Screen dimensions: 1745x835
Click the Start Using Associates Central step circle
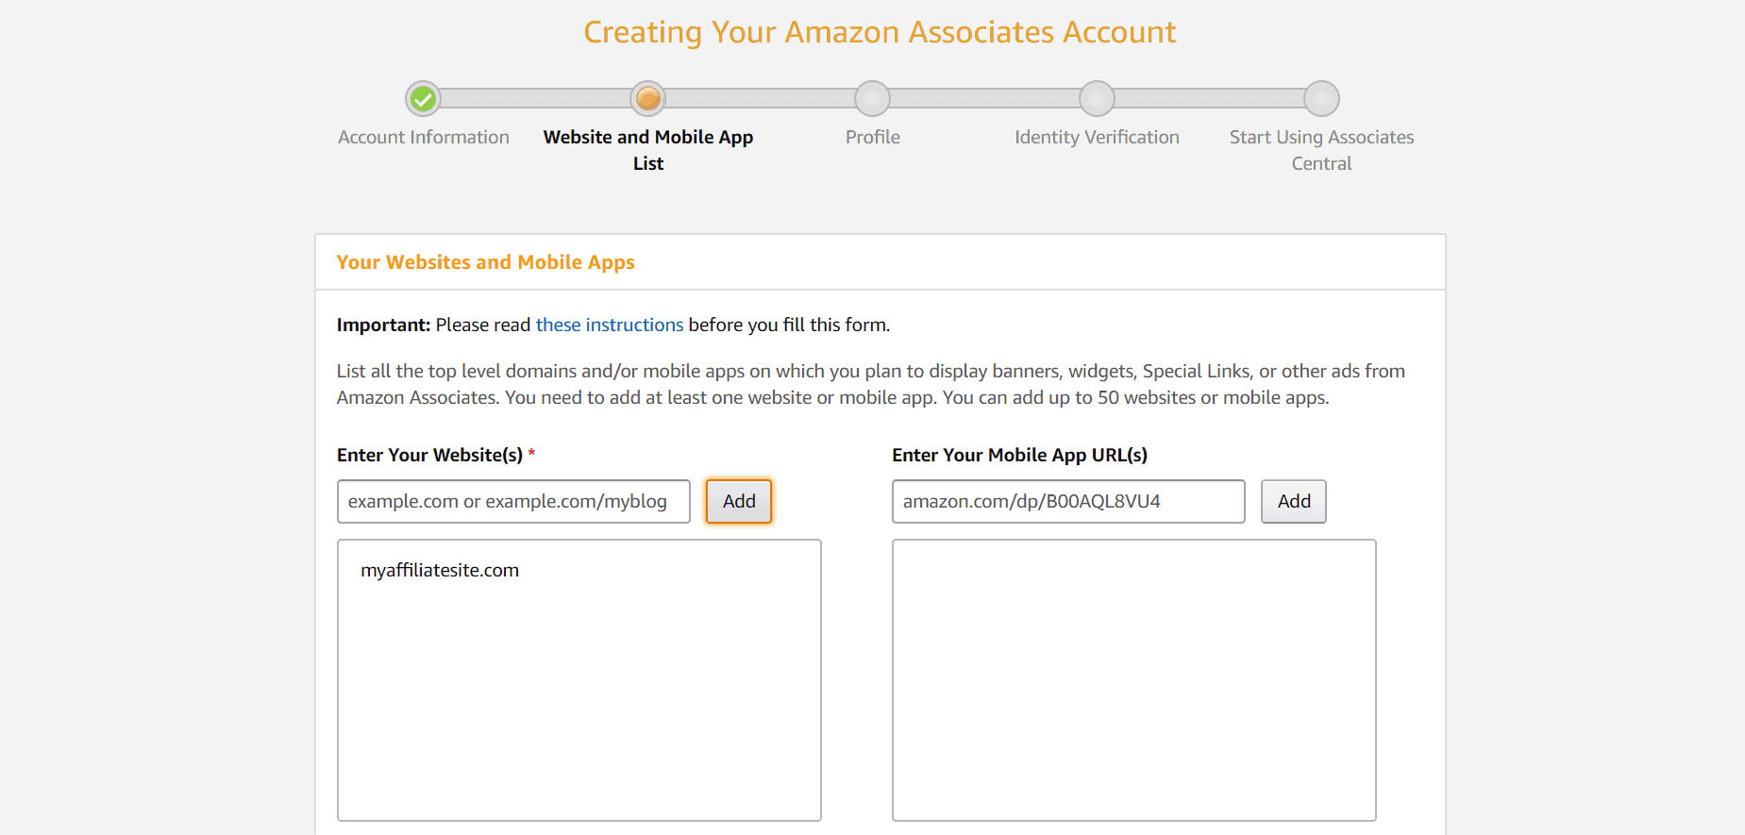coord(1321,98)
